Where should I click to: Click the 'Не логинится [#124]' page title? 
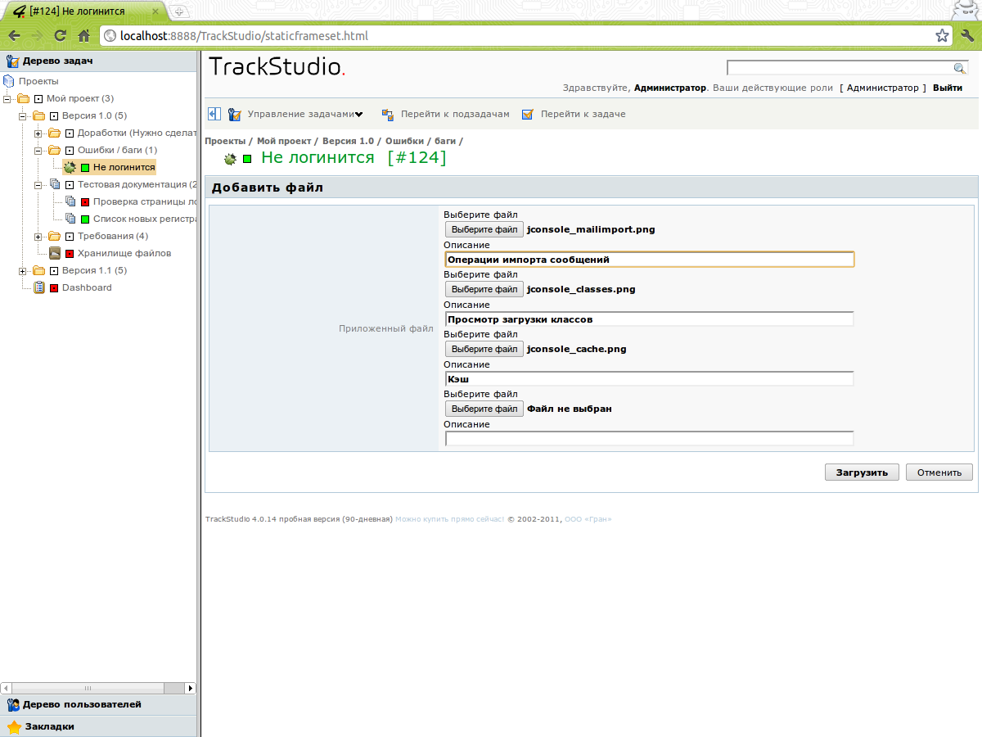click(354, 158)
